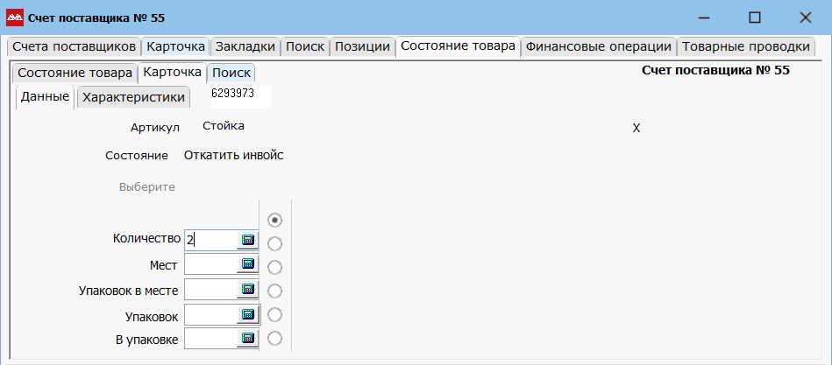Open the Закладки tab
Image resolution: width=832 pixels, height=365 pixels.
pos(245,46)
